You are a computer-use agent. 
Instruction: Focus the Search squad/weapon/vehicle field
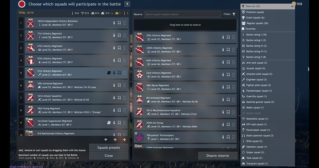tap(182, 14)
